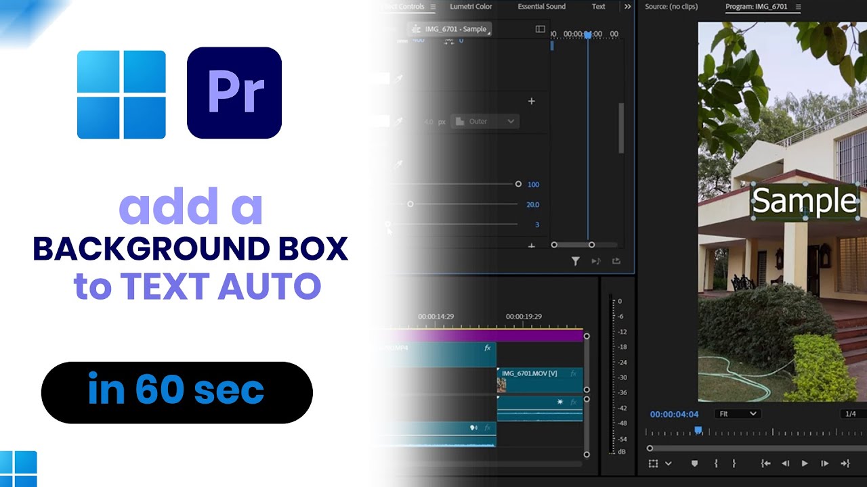Click the "in 60 sec" pill

pos(177,392)
